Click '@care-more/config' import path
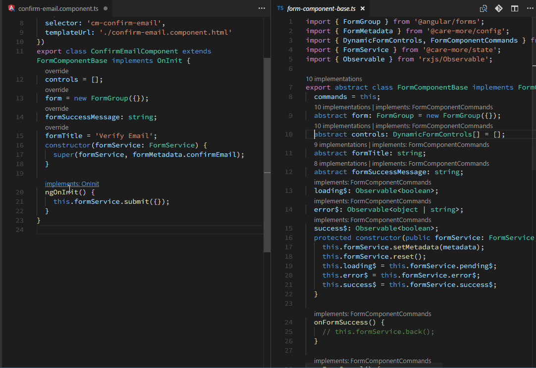 pyautogui.click(x=466, y=31)
